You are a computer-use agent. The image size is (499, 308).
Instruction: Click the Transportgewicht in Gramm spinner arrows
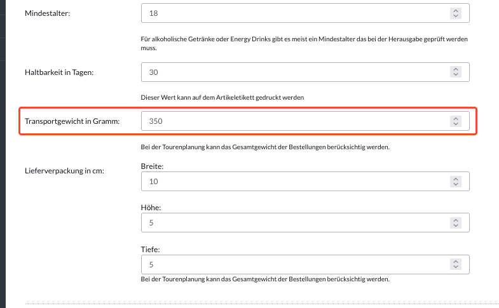(456, 121)
